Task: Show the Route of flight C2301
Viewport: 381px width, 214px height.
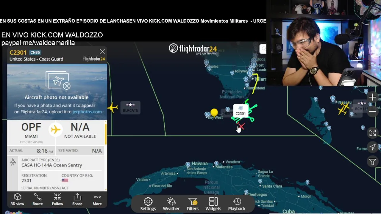Action: tap(38, 199)
